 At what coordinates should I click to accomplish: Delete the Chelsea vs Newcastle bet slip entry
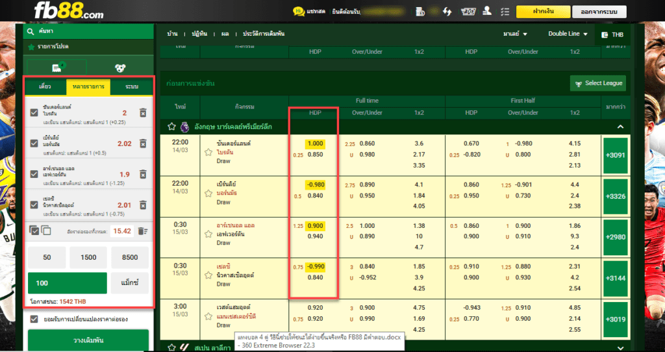click(143, 205)
